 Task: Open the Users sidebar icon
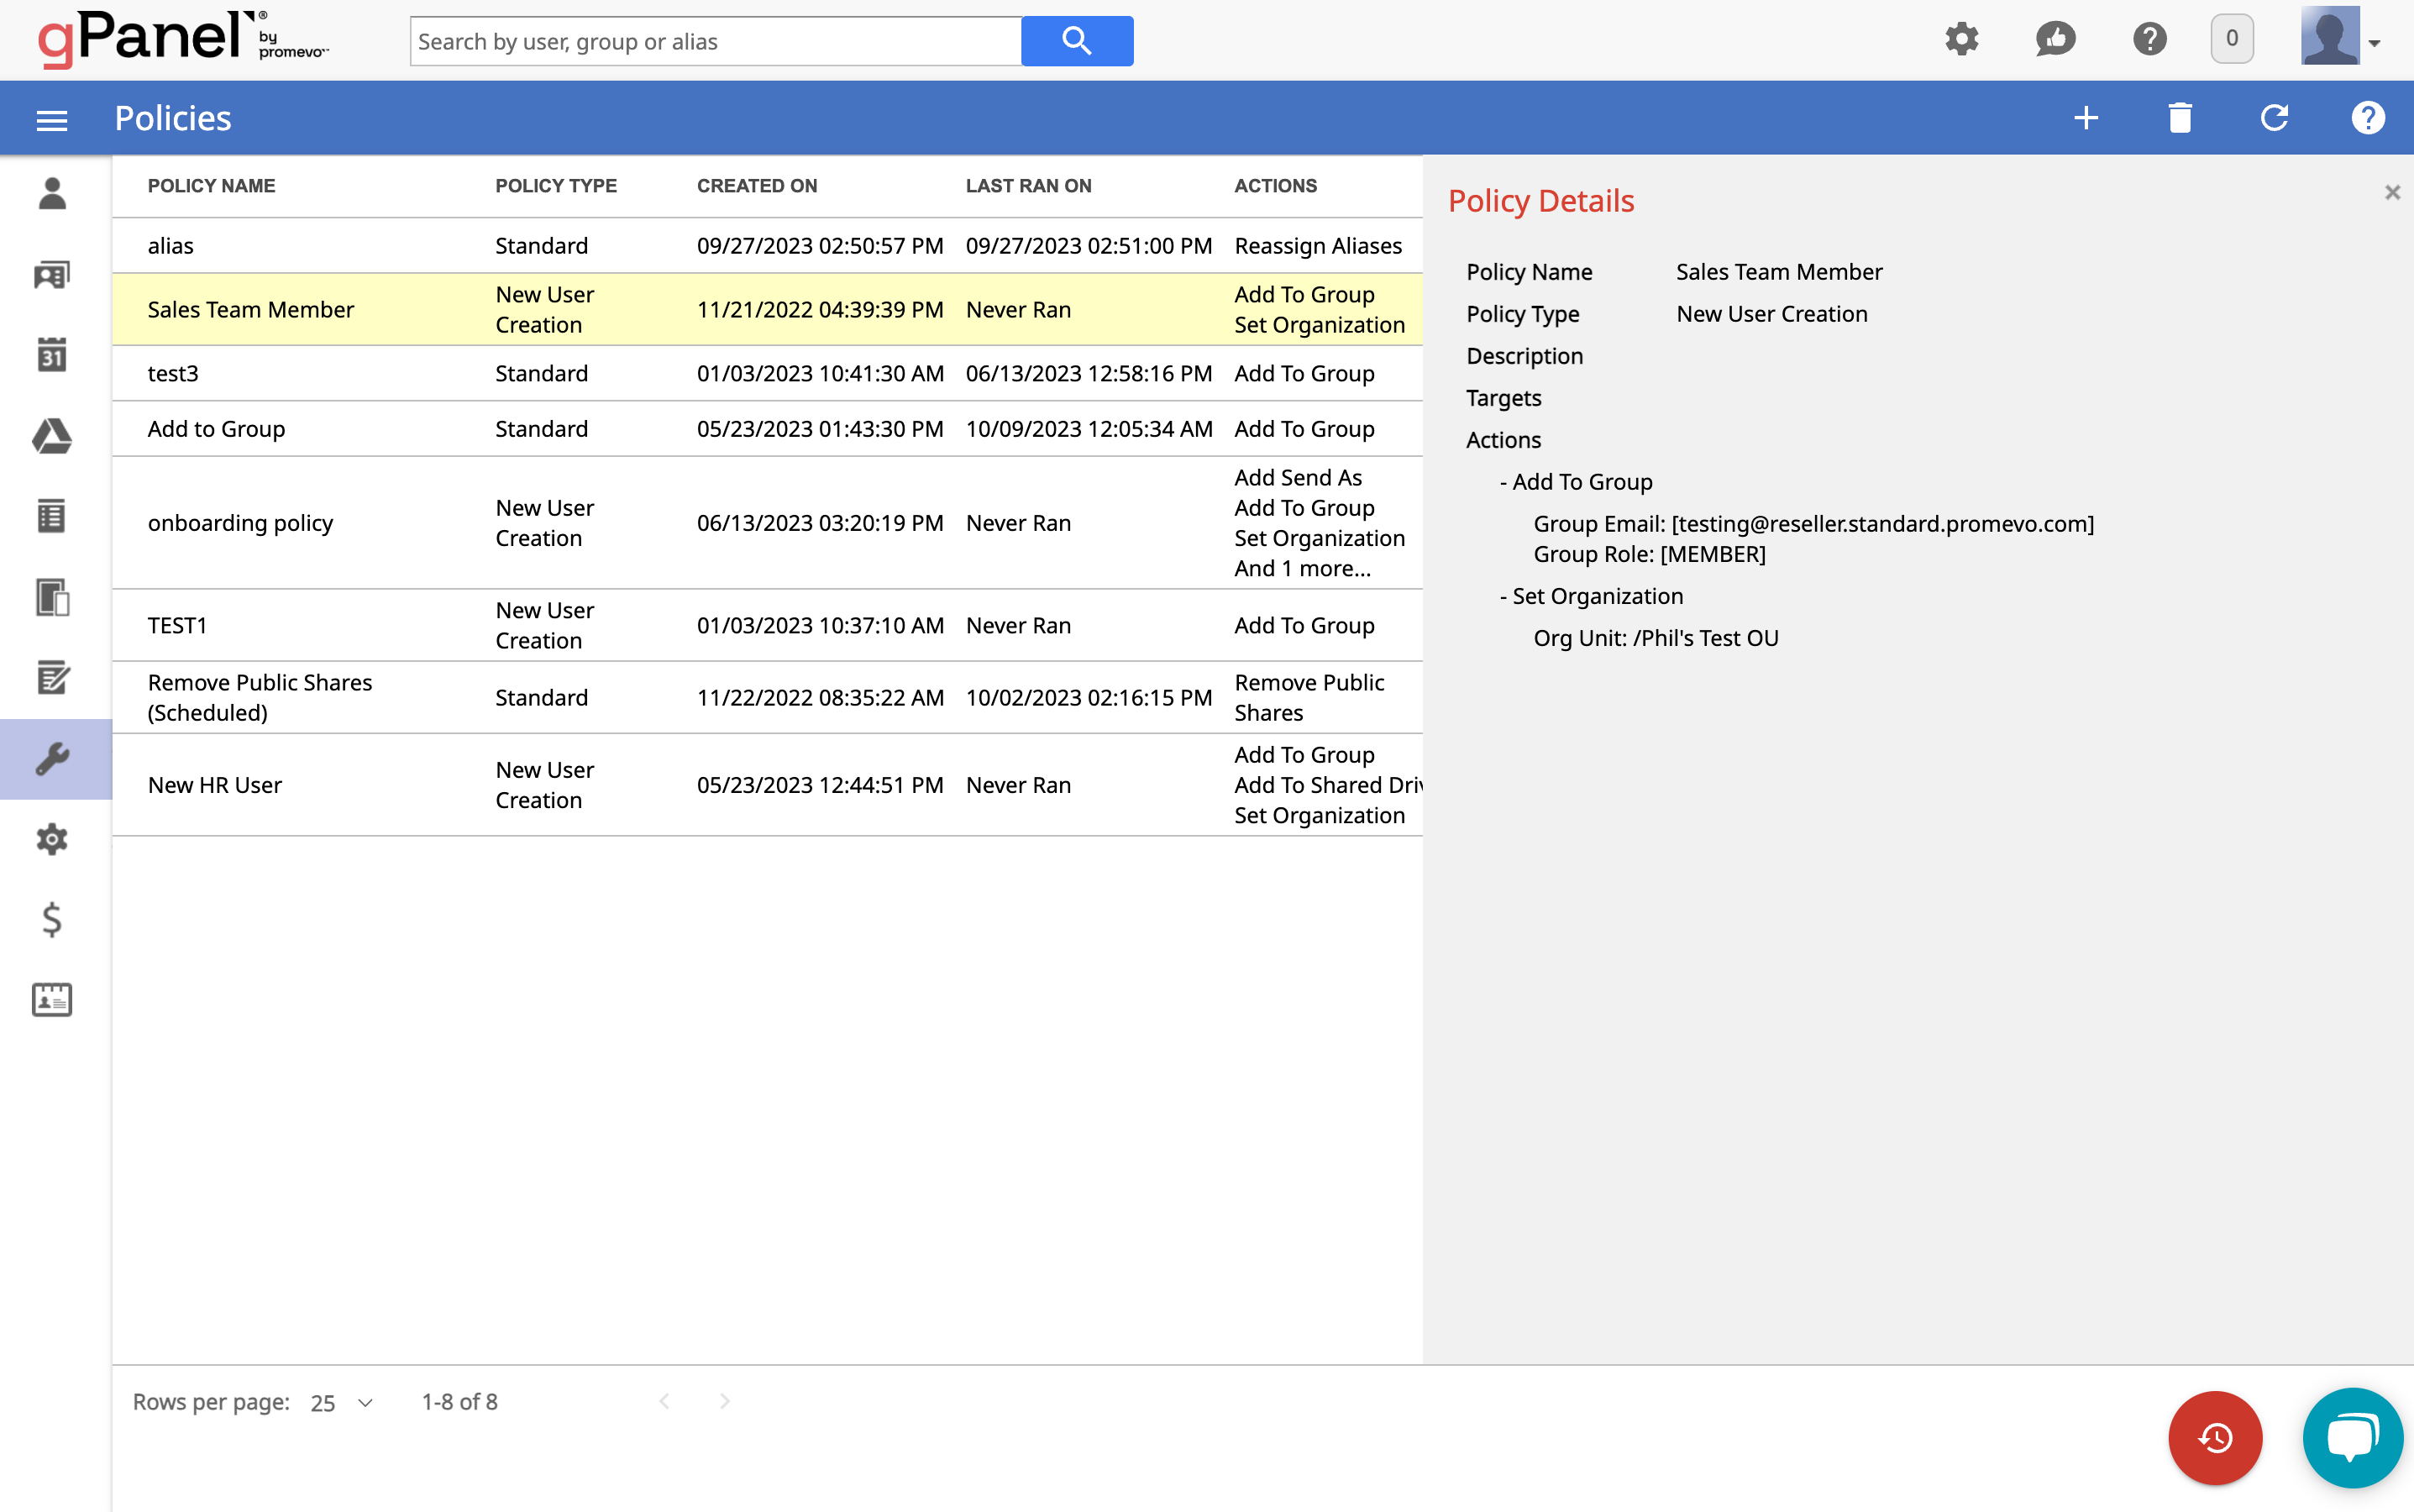(x=52, y=194)
